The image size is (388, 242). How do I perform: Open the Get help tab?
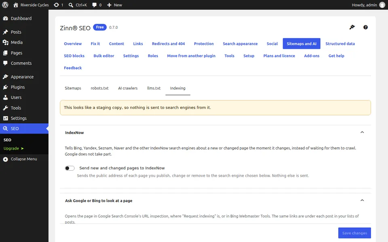336,56
